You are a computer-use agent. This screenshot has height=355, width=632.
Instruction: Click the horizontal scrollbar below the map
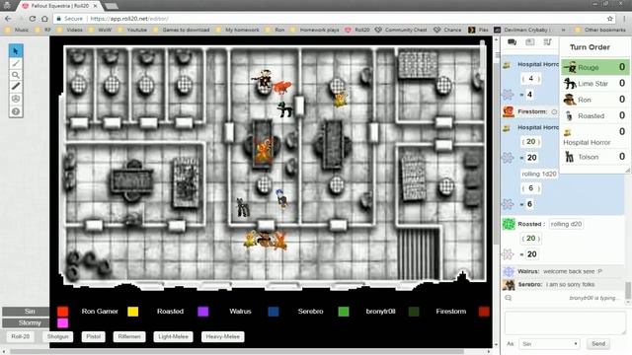coord(238,351)
